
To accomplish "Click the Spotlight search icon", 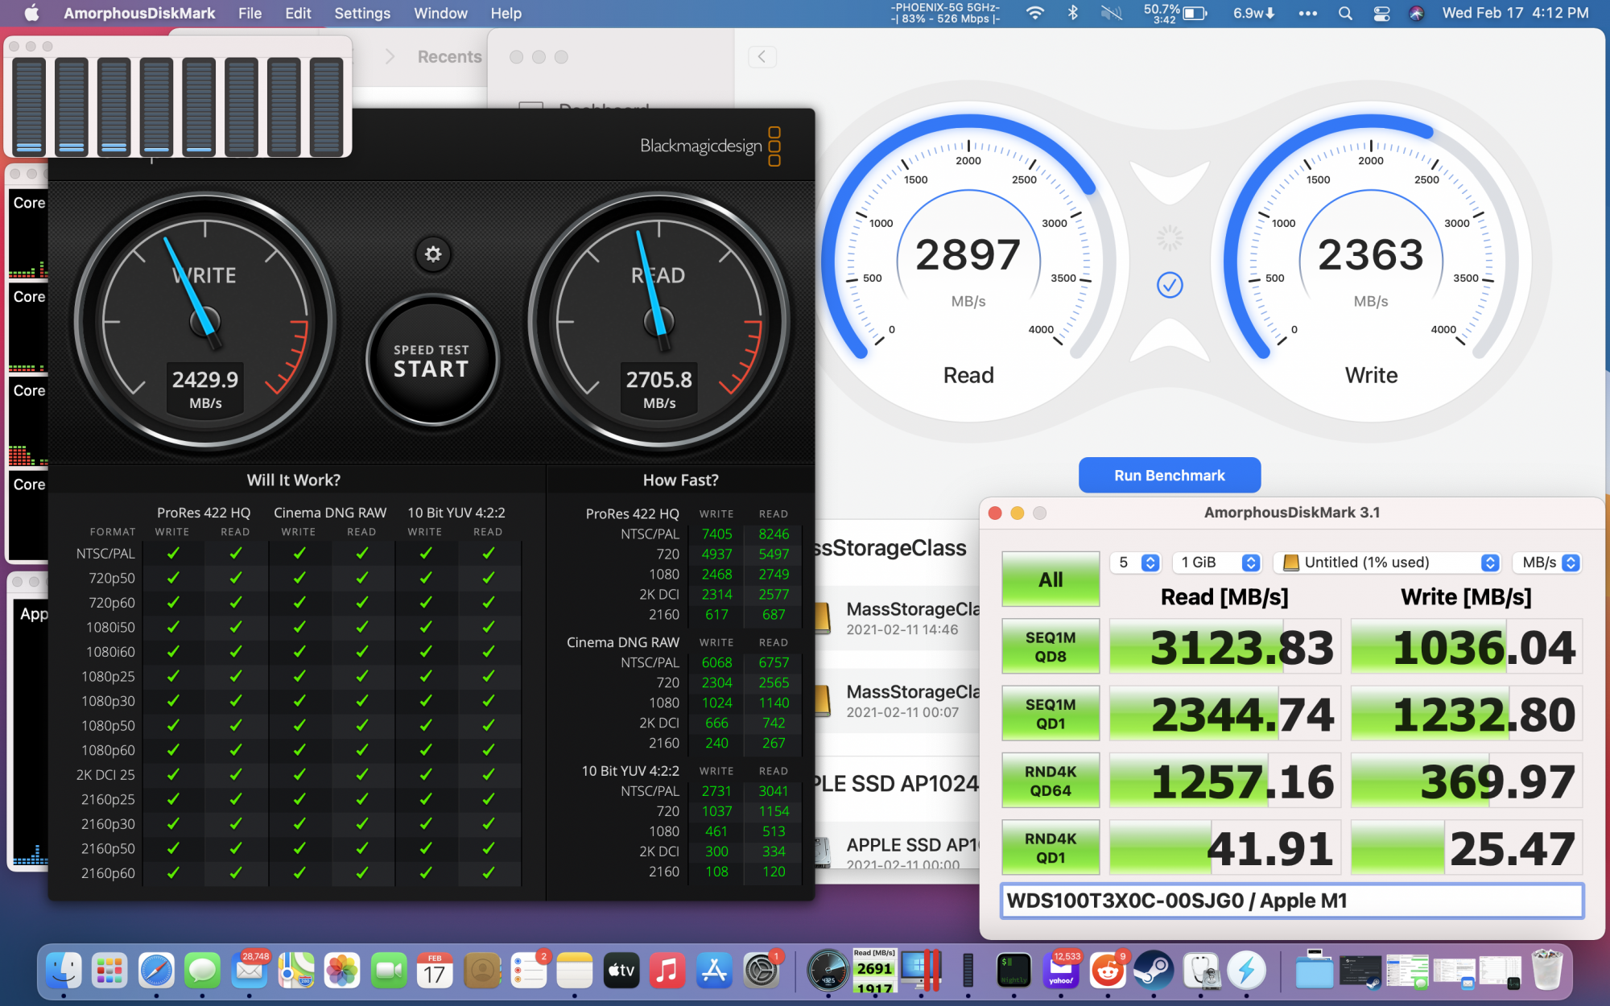I will pyautogui.click(x=1345, y=13).
